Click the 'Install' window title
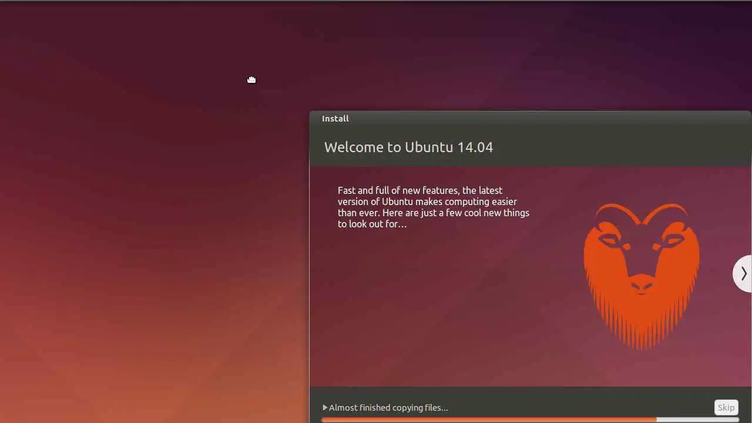 click(x=335, y=119)
